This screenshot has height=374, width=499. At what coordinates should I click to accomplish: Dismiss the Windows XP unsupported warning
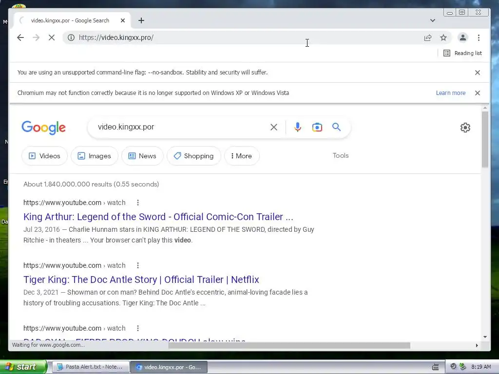pos(478,93)
